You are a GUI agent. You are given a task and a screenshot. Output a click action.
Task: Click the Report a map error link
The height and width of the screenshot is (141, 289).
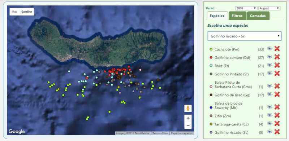pyautogui.click(x=182, y=133)
